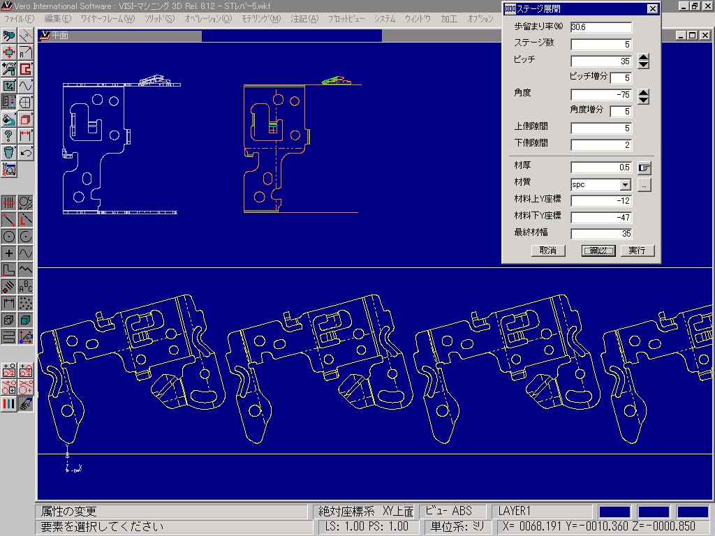Click the 歩留まり率 field showing 30.6
Viewport: 715px width, 536px height.
pyautogui.click(x=601, y=27)
